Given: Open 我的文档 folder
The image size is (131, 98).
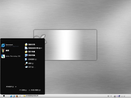Looking at the screenshot, I should 30,45.
